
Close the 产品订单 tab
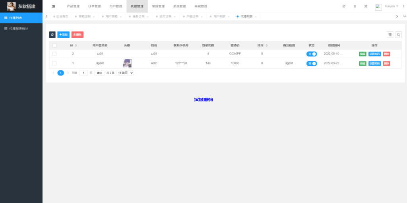point(202,17)
